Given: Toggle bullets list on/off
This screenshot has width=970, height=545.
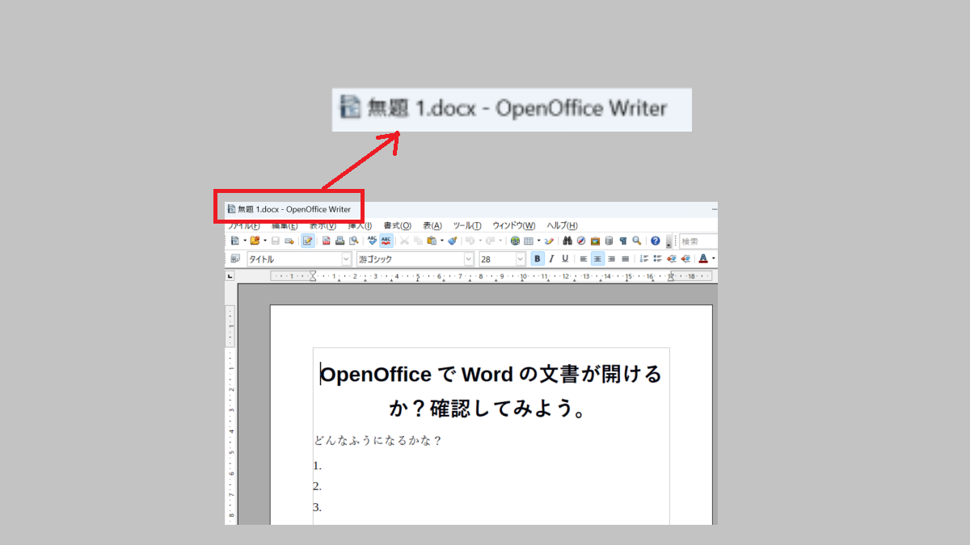Looking at the screenshot, I should [x=657, y=259].
